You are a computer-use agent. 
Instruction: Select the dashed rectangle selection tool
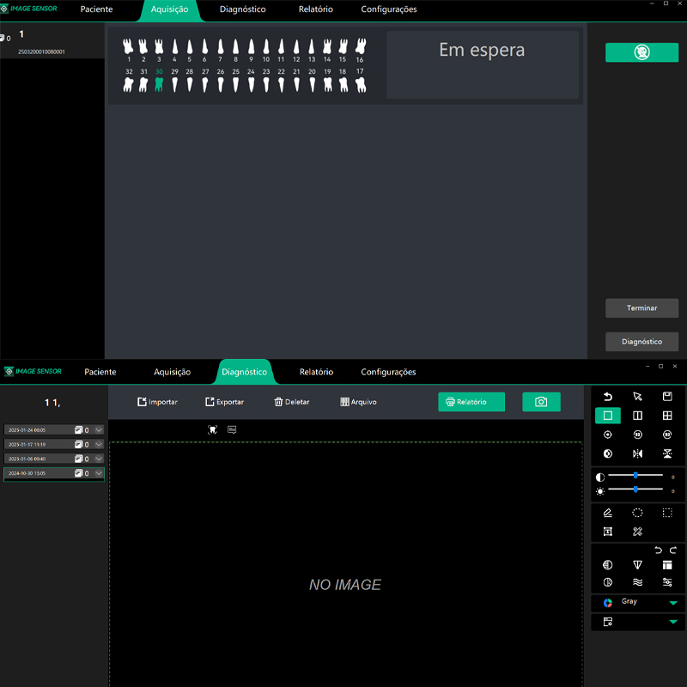(x=667, y=513)
